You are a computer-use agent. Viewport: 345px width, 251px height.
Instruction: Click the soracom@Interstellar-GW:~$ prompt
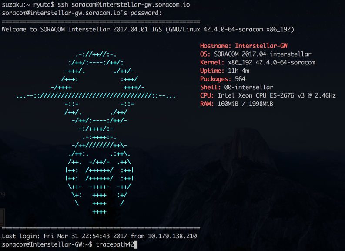(47, 244)
